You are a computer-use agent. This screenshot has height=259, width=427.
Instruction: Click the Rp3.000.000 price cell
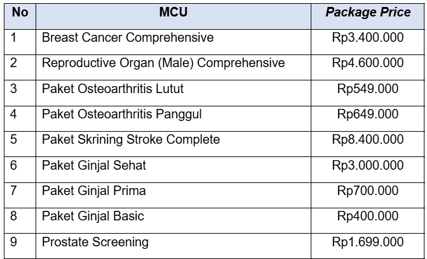368,170
